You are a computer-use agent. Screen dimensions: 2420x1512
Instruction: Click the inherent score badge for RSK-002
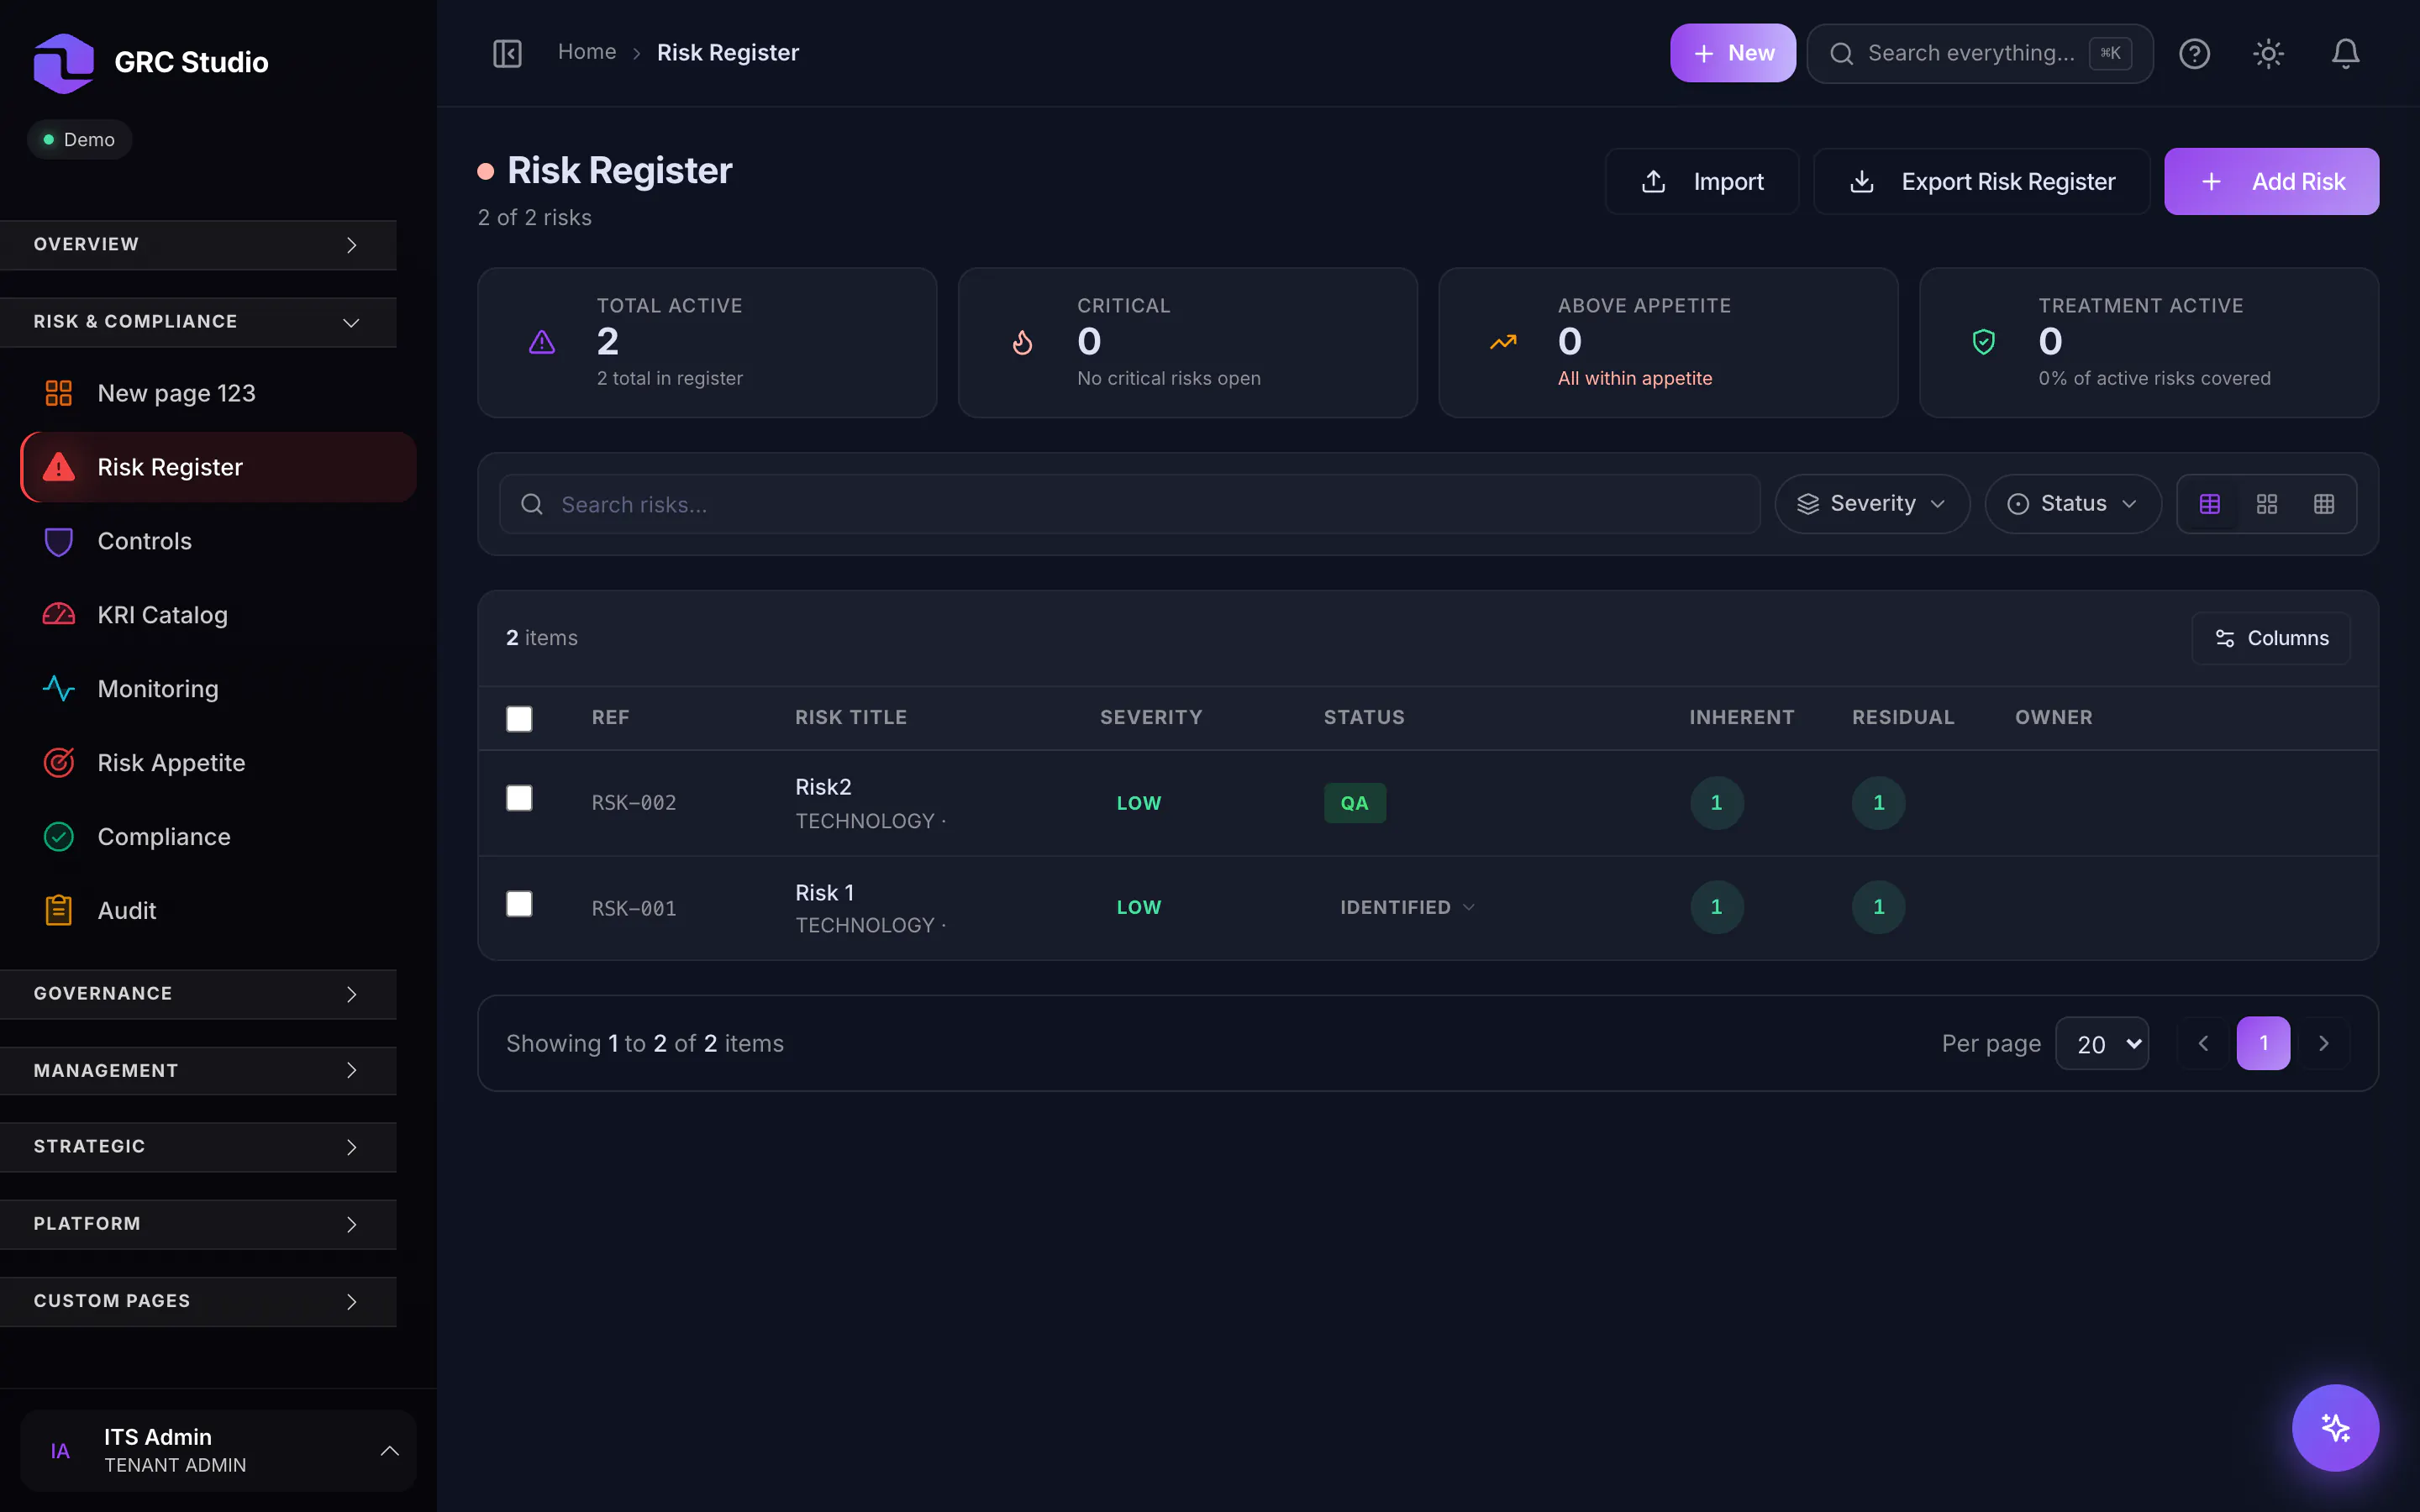point(1716,802)
